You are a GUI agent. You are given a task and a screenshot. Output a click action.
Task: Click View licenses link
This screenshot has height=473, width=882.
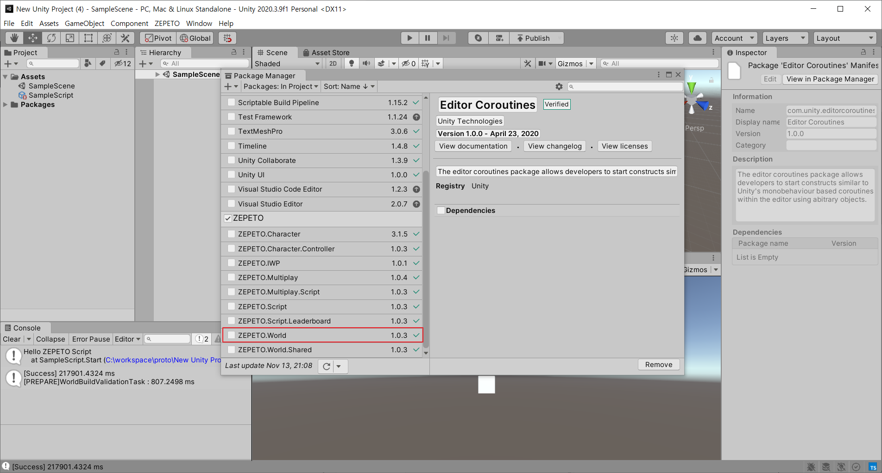click(x=624, y=146)
